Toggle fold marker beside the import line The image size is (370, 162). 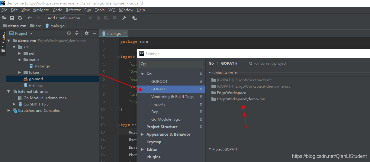pyautogui.click(x=118, y=57)
